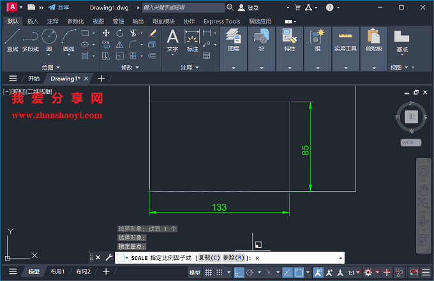
Task: Open the Arc tool dropdown arrow
Action: click(69, 55)
